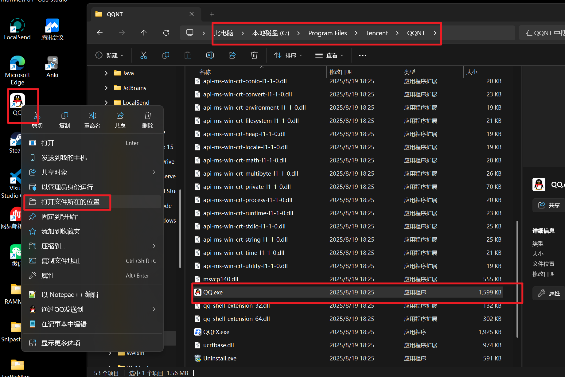This screenshot has width=565, height=377.
Task: Refresh the QQNT folder view
Action: (166, 33)
